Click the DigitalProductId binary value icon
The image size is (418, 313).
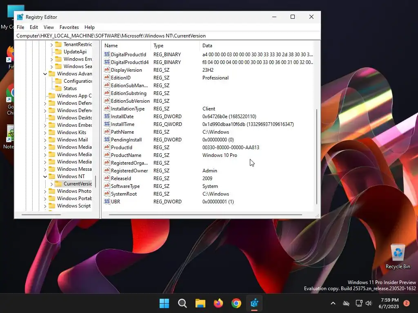click(x=107, y=54)
